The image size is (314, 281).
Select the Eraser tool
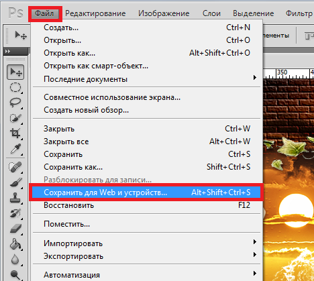click(x=15, y=229)
